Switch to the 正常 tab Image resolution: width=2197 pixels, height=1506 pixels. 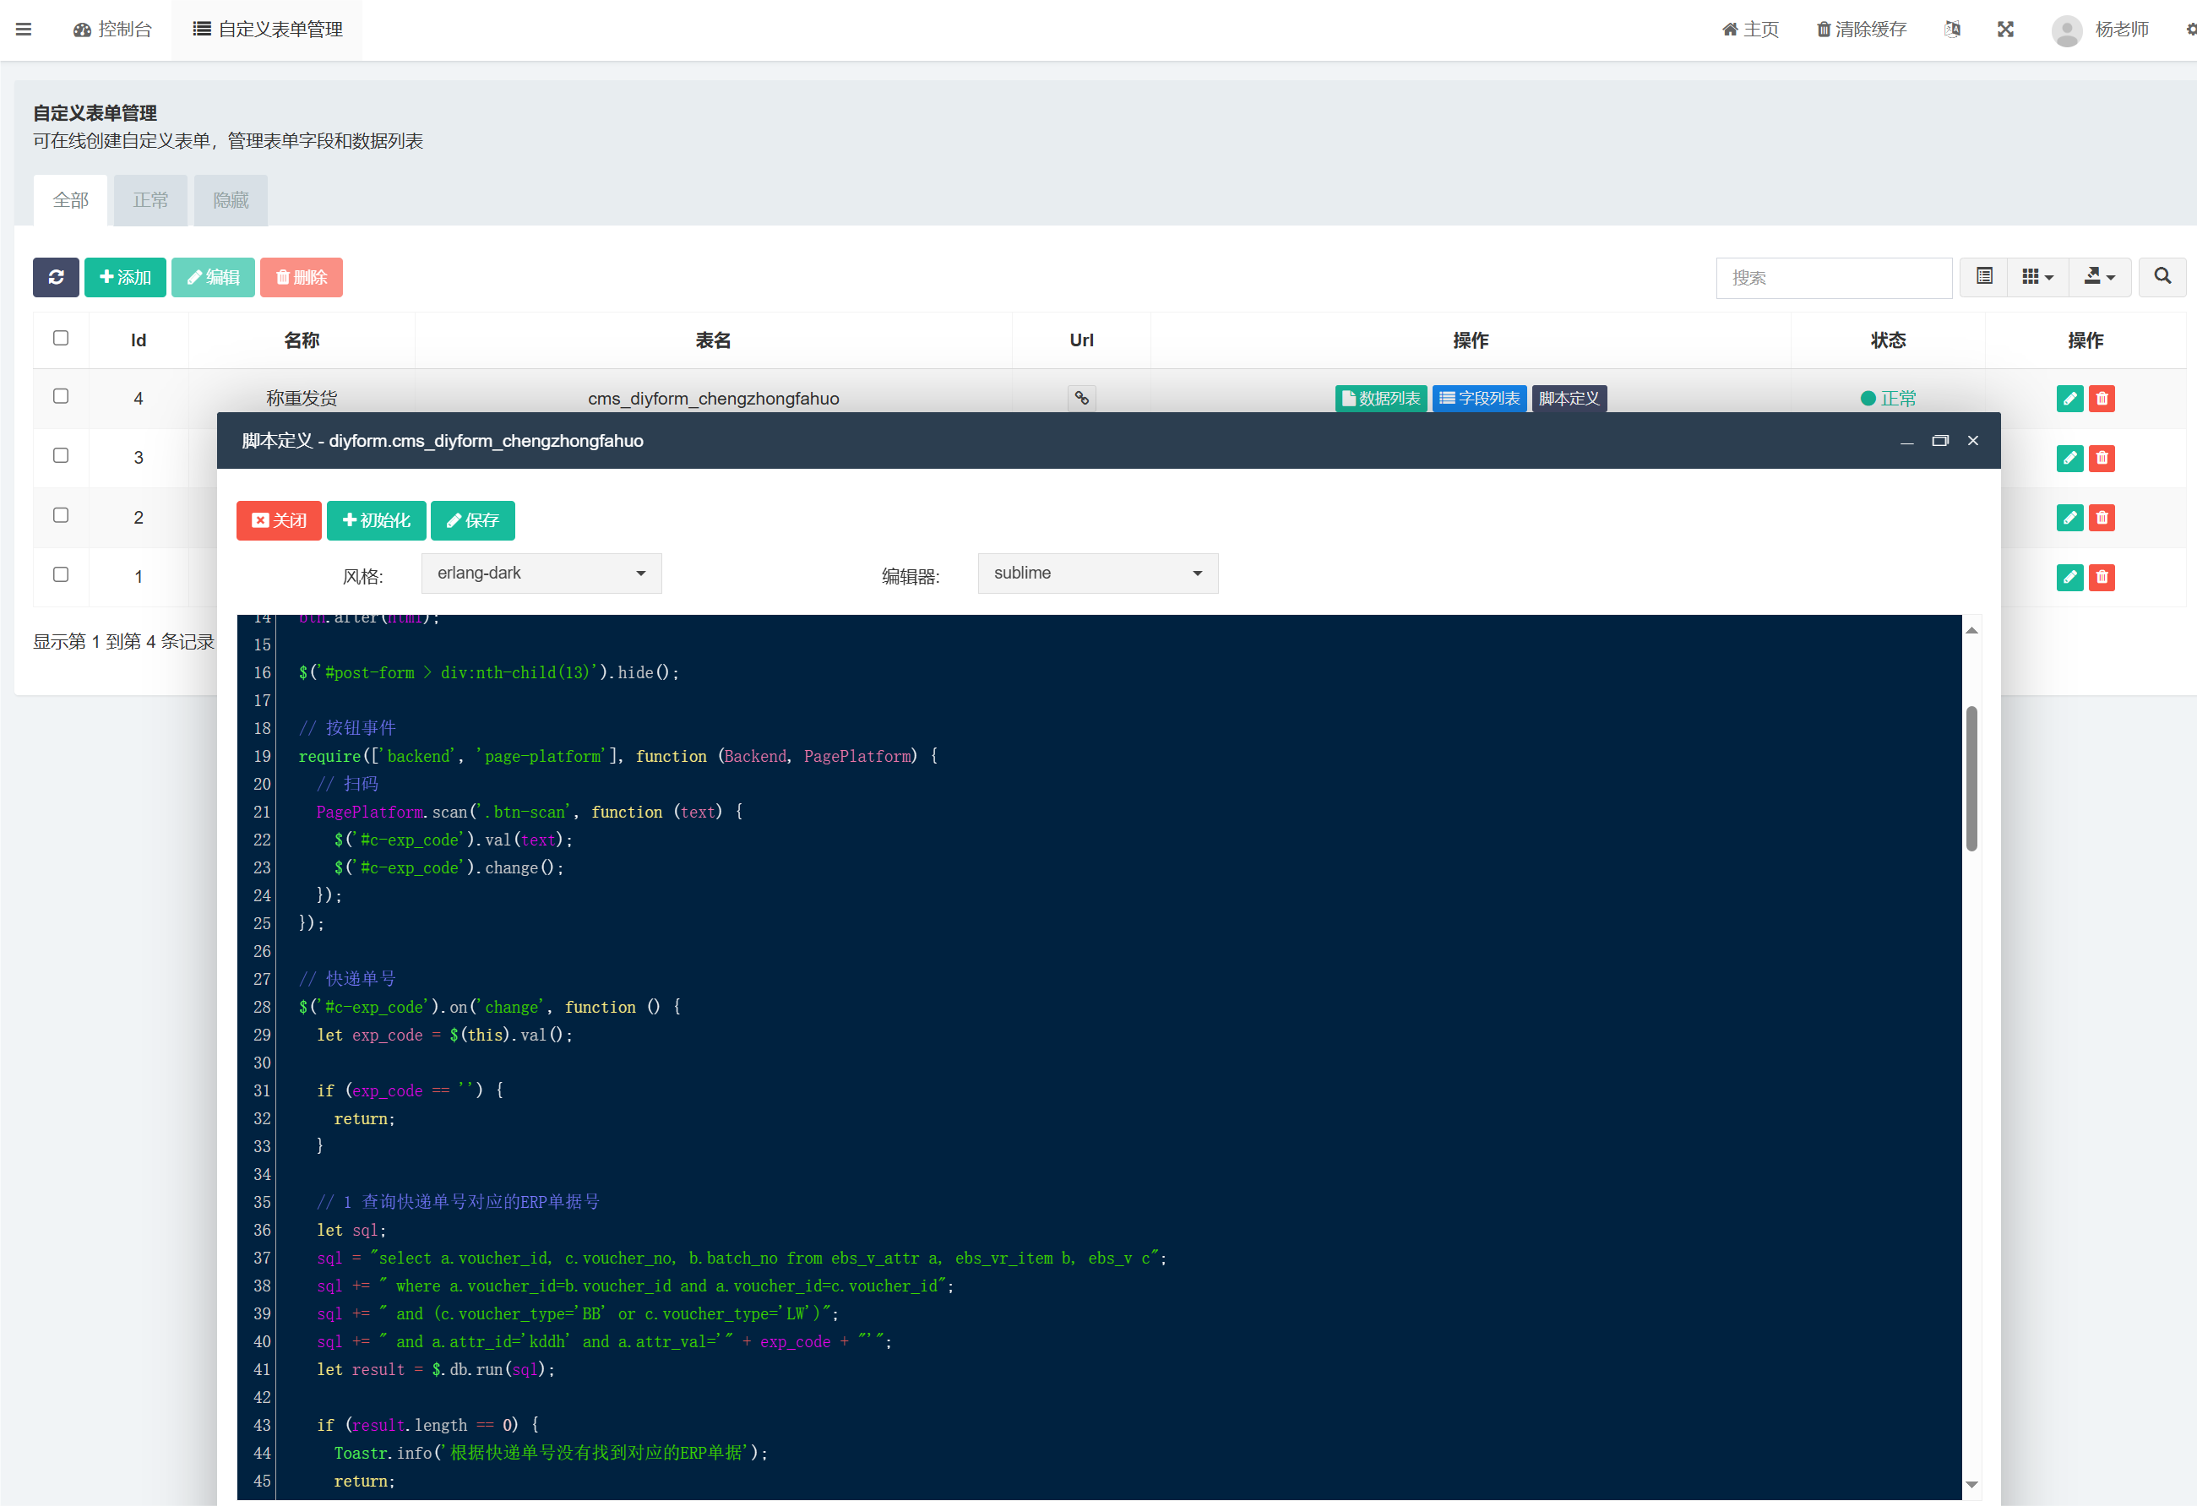click(150, 200)
